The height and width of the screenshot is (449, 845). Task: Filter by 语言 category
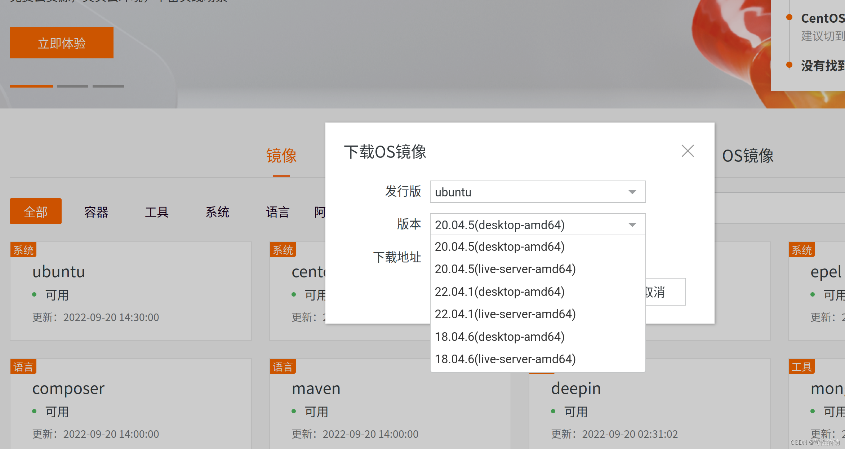click(278, 212)
